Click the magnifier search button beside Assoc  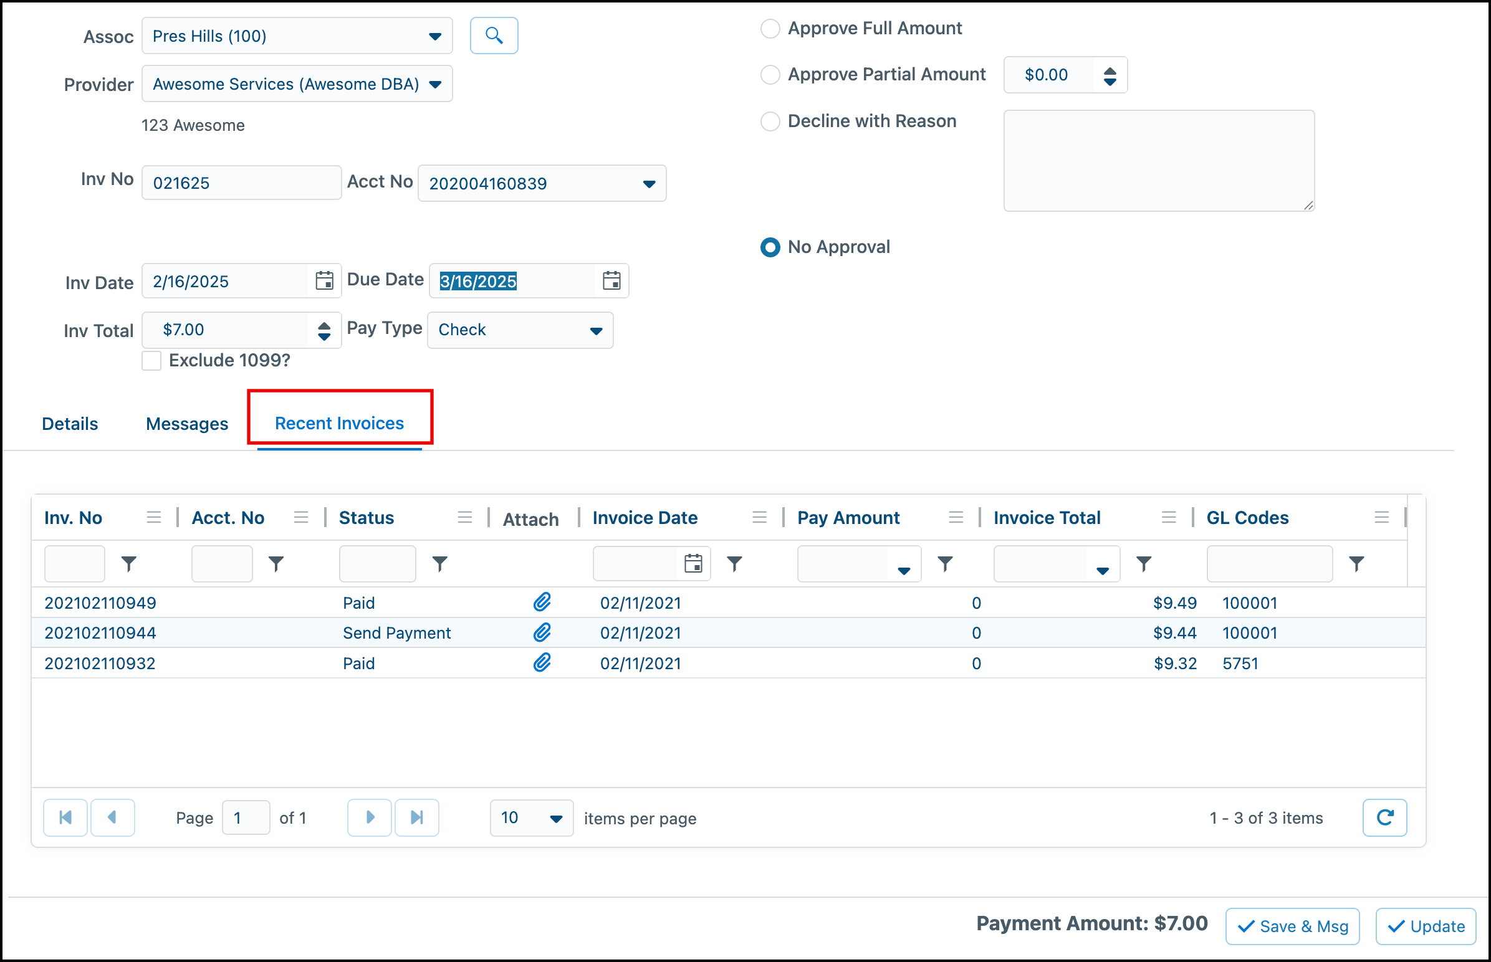pos(494,36)
